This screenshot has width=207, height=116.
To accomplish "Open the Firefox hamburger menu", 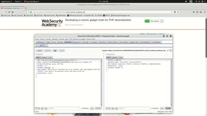I will [x=205, y=12].
